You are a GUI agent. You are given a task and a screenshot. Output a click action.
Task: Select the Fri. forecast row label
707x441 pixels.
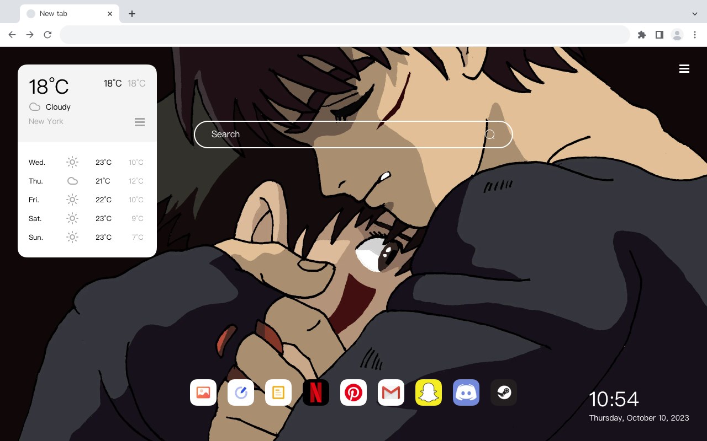[34, 200]
